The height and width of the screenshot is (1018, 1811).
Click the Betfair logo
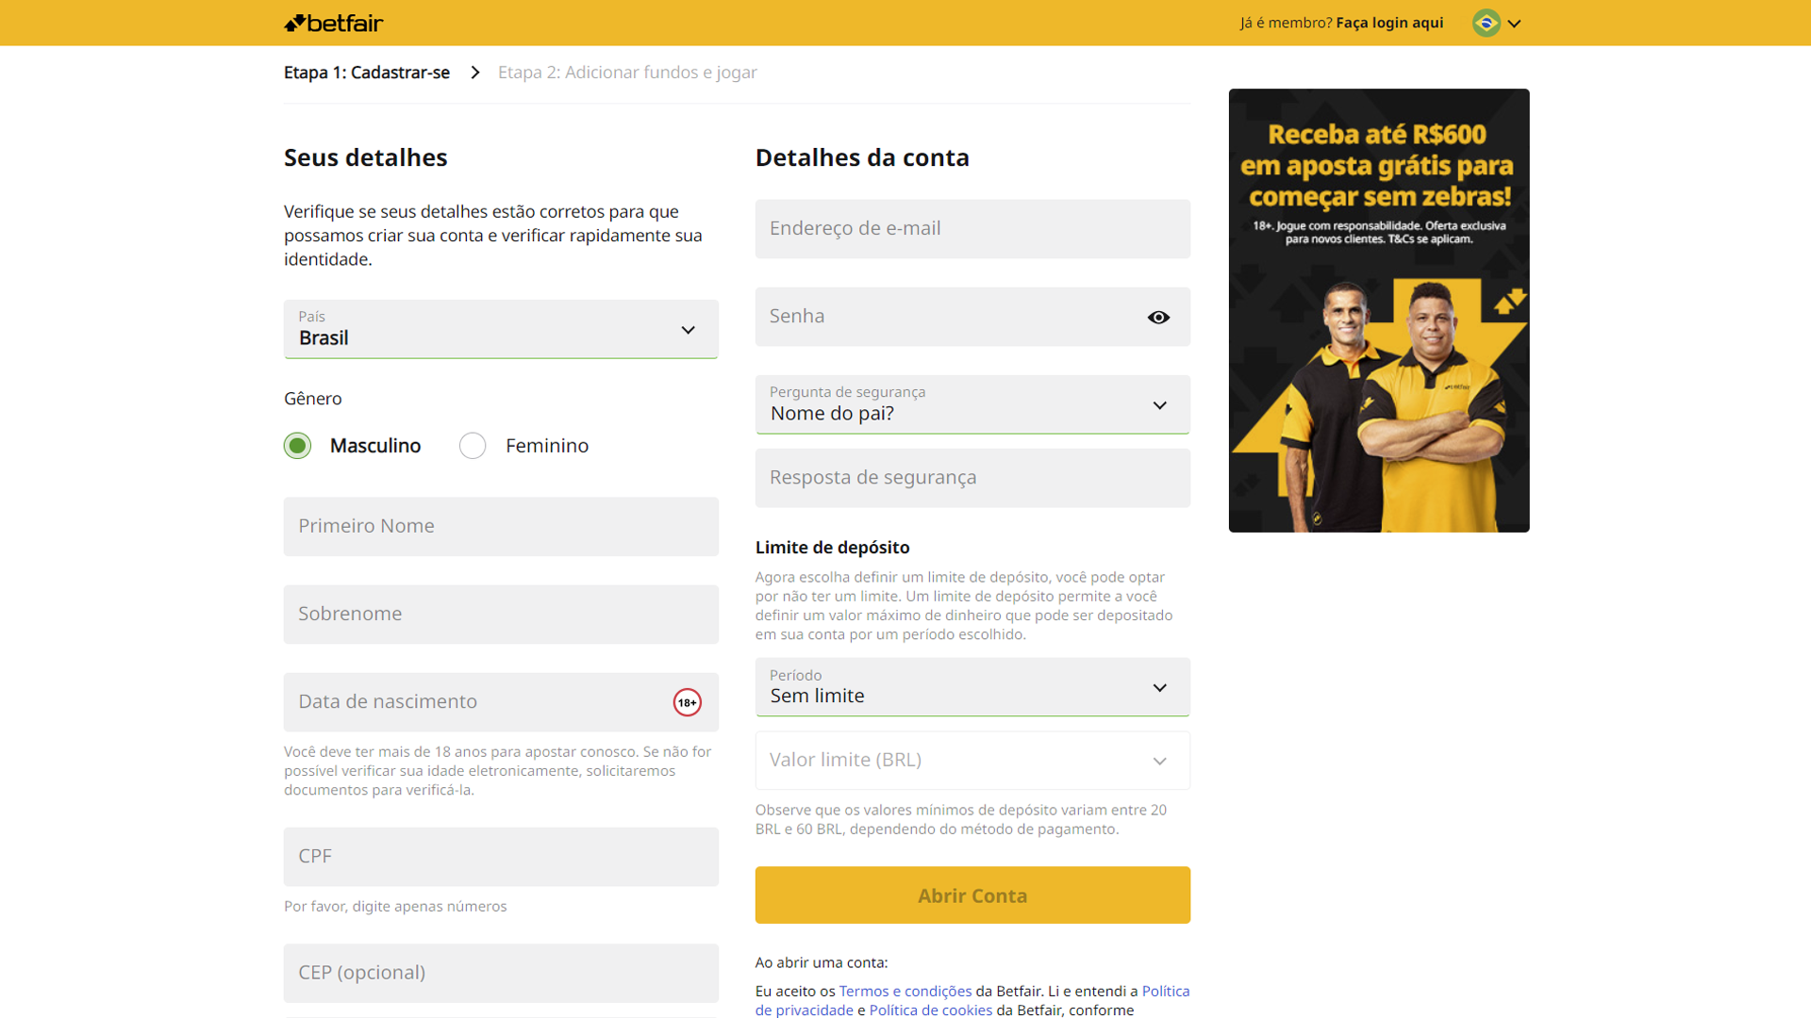click(x=333, y=23)
